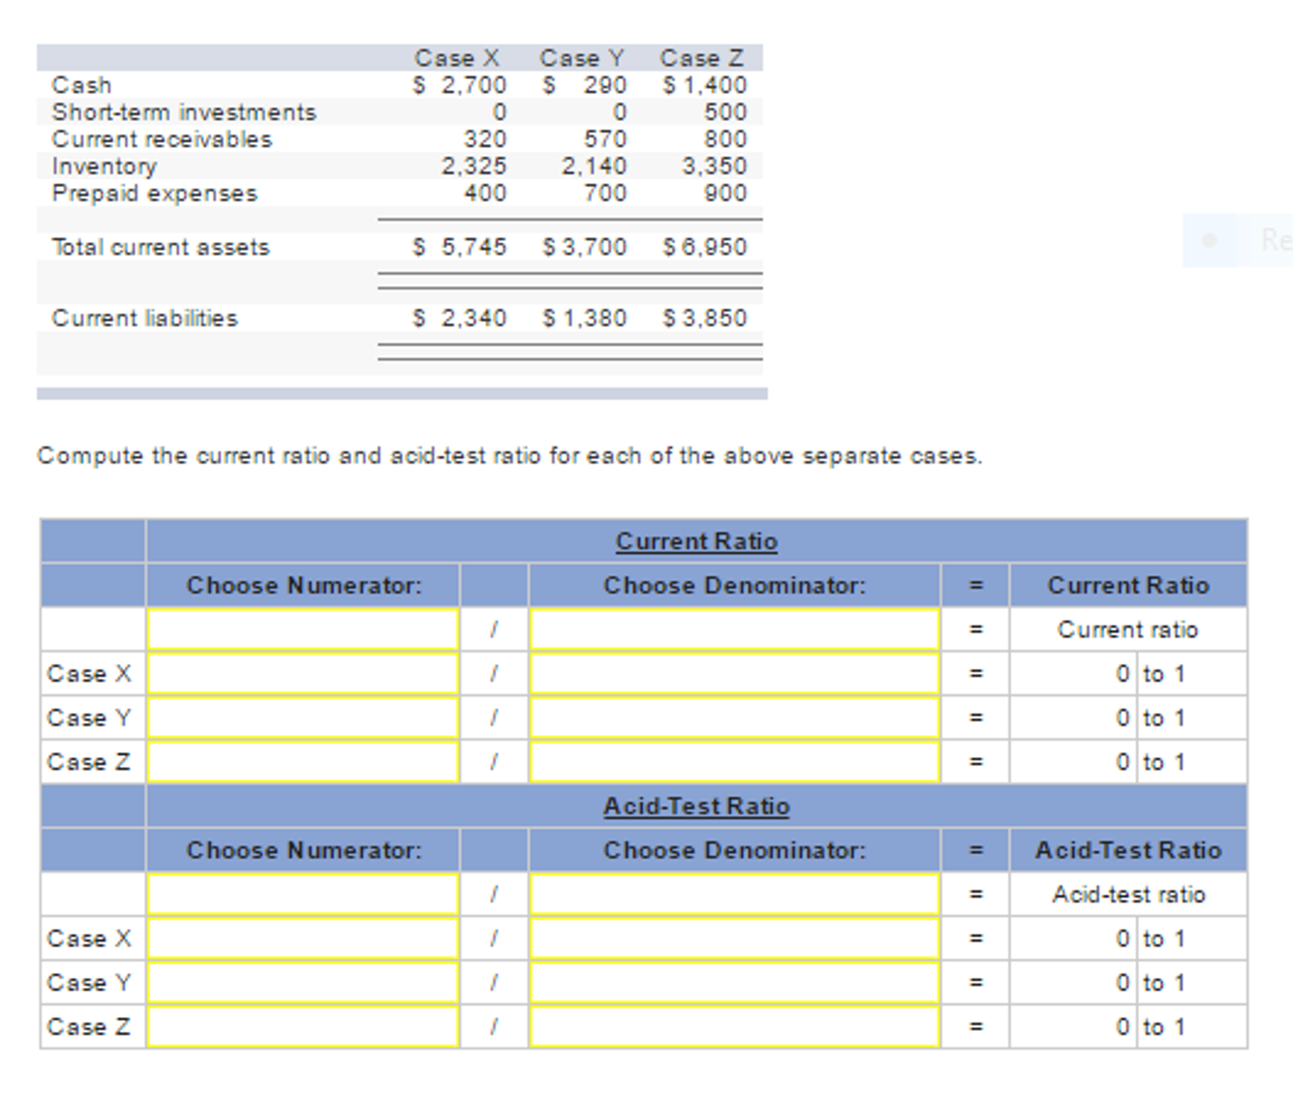Click Case X cash value '$ 2,700'
This screenshot has width=1293, height=1111.
(x=459, y=85)
